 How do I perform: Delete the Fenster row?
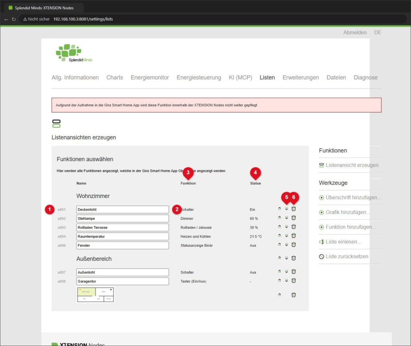294,245
